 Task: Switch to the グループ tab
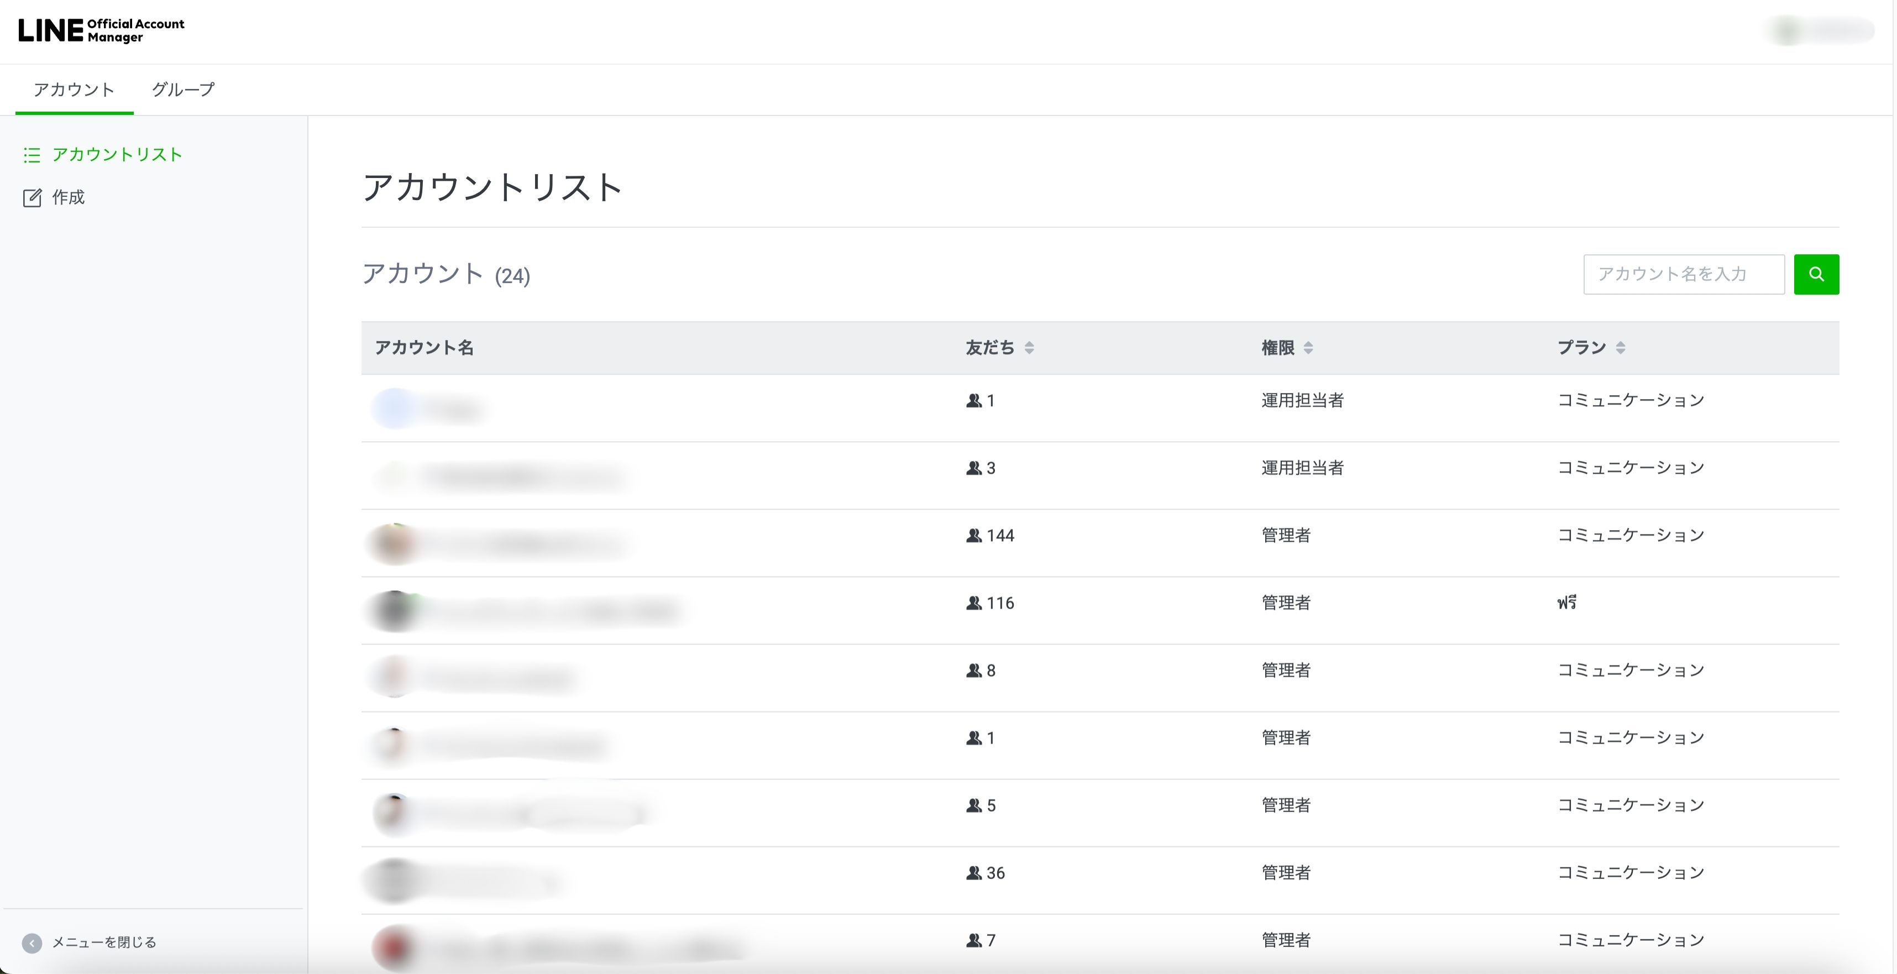point(182,90)
